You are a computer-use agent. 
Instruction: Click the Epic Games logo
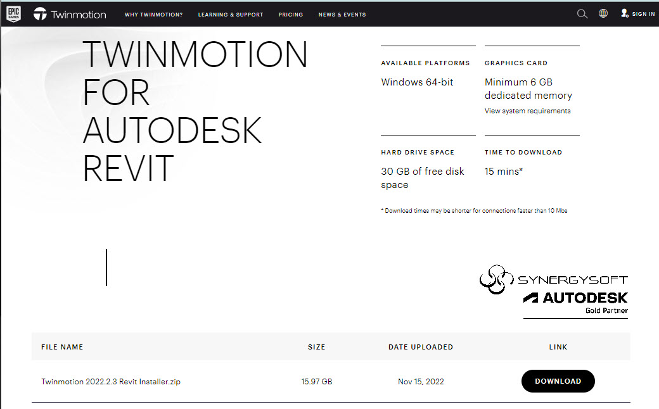coord(14,13)
